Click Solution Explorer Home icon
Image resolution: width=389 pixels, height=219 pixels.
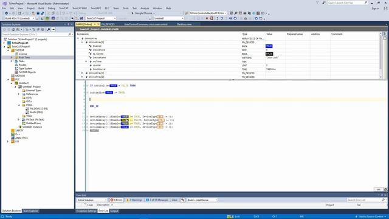point(13,29)
